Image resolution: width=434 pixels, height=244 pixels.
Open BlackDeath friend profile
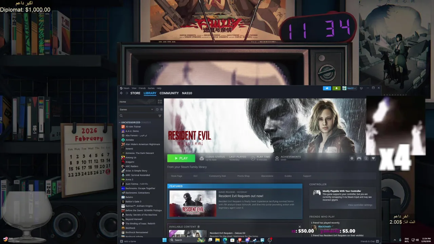(x=324, y=226)
